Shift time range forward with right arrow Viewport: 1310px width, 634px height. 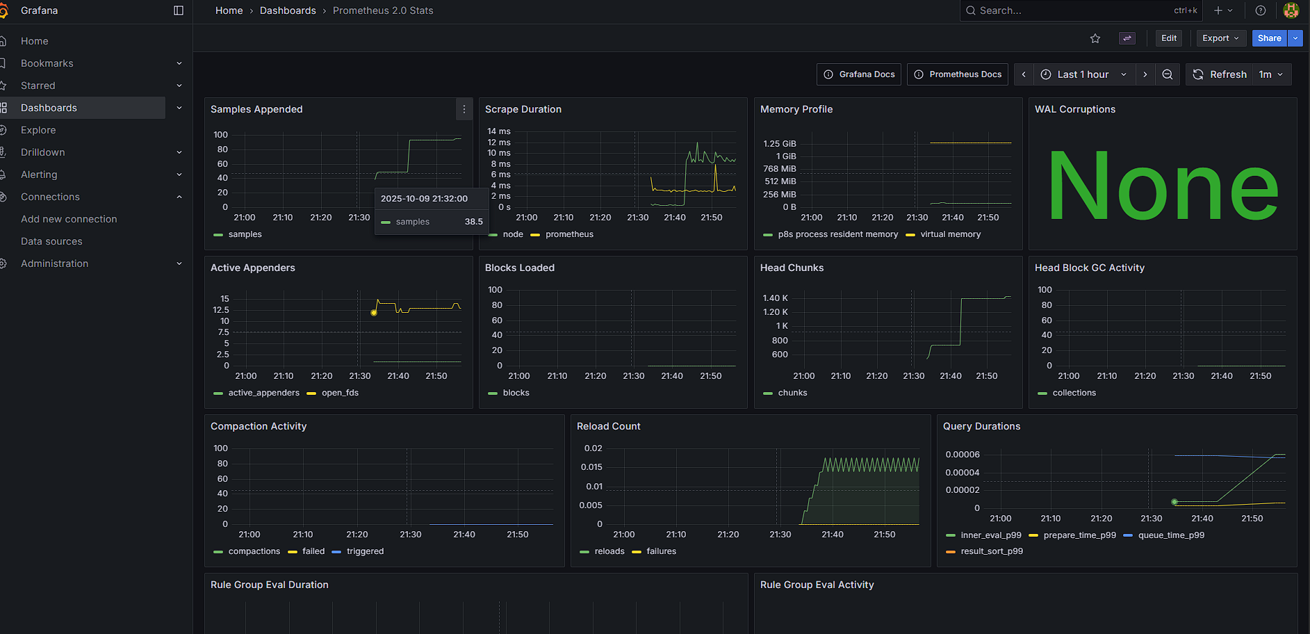click(x=1145, y=74)
